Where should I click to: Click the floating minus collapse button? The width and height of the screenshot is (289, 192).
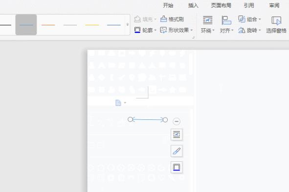coord(177,121)
